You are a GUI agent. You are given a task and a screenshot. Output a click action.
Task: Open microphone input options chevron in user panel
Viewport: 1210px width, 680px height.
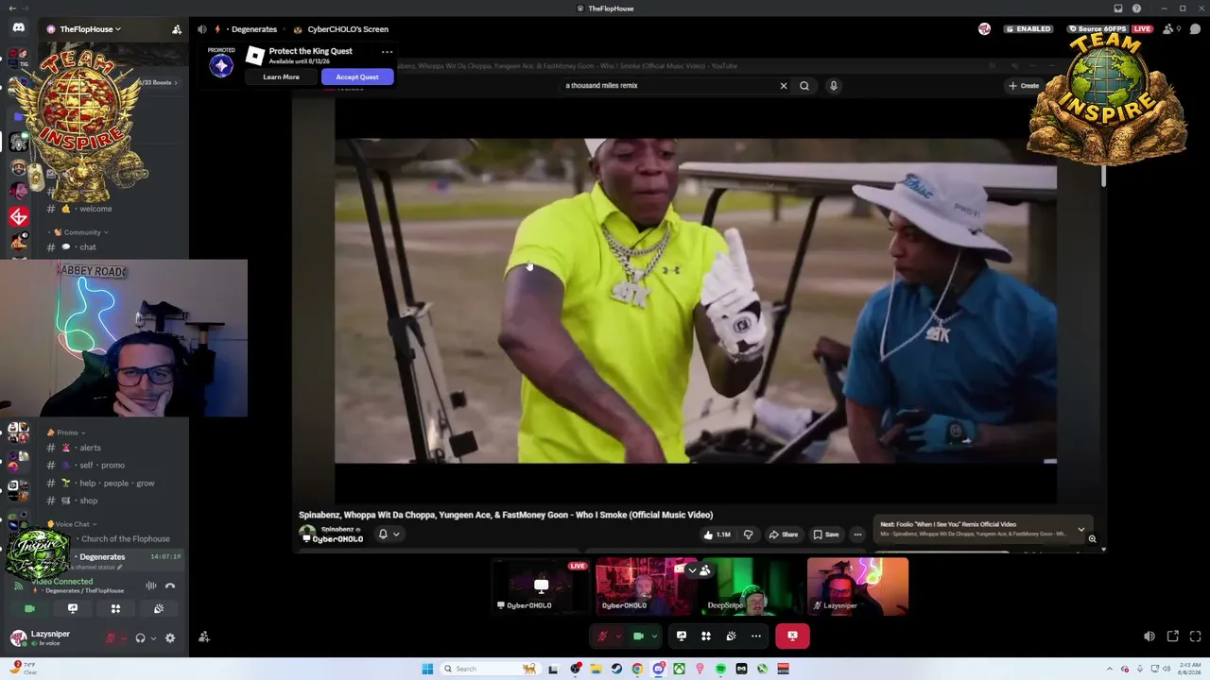pyautogui.click(x=124, y=638)
